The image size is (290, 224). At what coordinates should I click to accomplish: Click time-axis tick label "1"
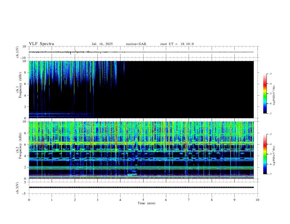click(x=52, y=200)
